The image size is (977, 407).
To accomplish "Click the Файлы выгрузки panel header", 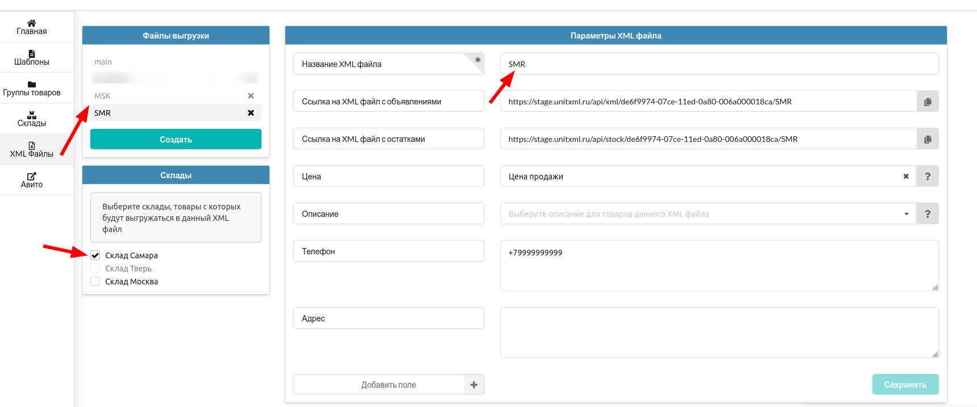I will (x=176, y=35).
